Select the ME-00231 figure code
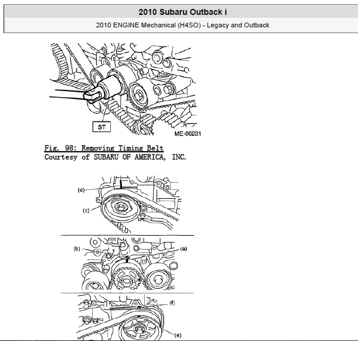The width and height of the screenshot is (358, 341). (x=188, y=134)
